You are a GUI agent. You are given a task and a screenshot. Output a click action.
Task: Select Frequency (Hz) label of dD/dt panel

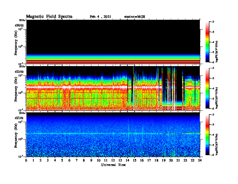(16, 89)
